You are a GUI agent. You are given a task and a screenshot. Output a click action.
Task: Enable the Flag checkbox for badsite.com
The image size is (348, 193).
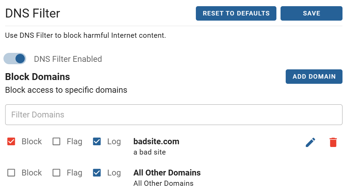tap(56, 141)
